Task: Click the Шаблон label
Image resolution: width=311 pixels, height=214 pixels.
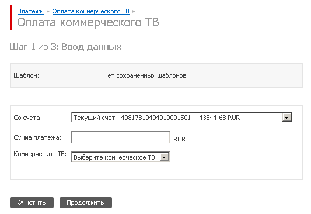Action: (x=26, y=75)
